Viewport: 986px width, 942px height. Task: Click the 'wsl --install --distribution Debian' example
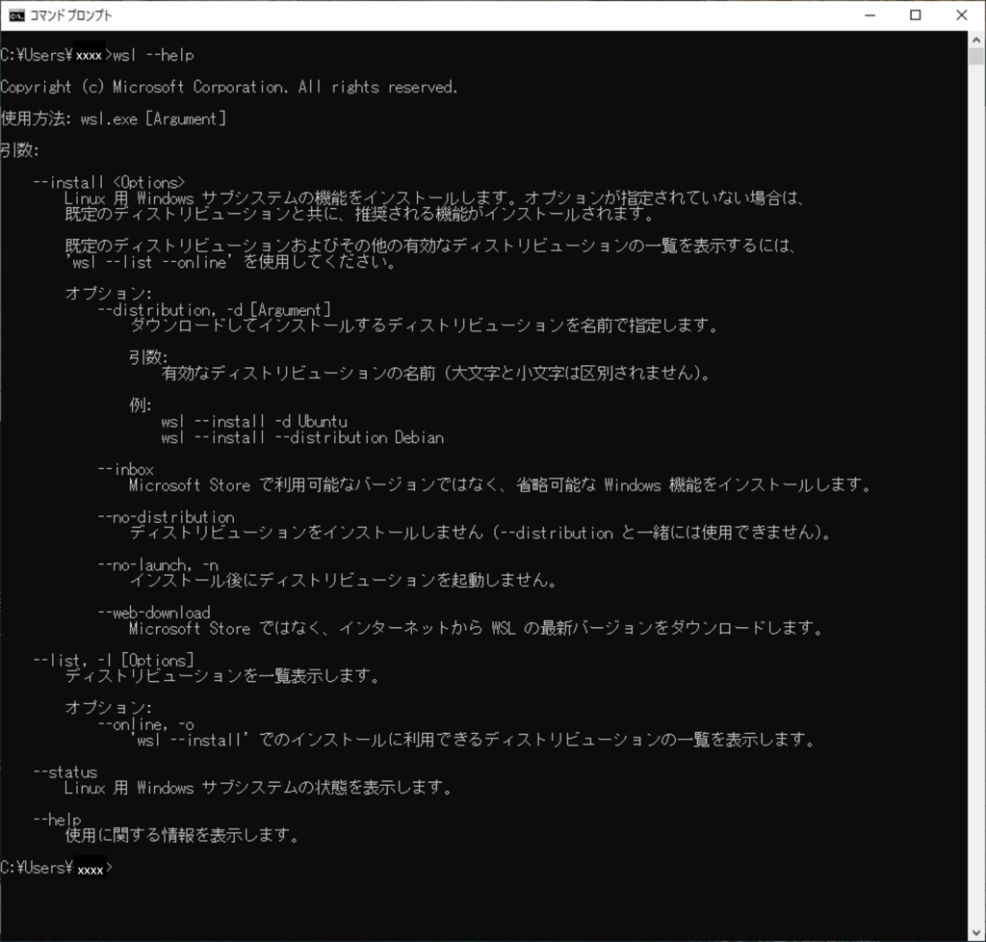click(302, 437)
